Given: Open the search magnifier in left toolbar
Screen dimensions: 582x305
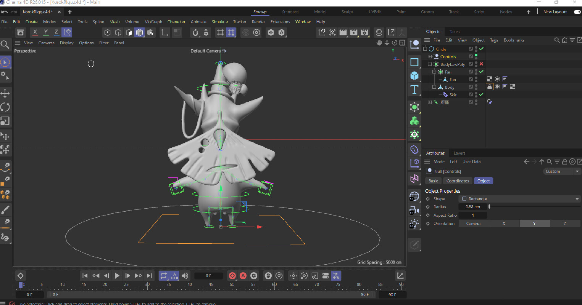Looking at the screenshot, I should [x=5, y=45].
